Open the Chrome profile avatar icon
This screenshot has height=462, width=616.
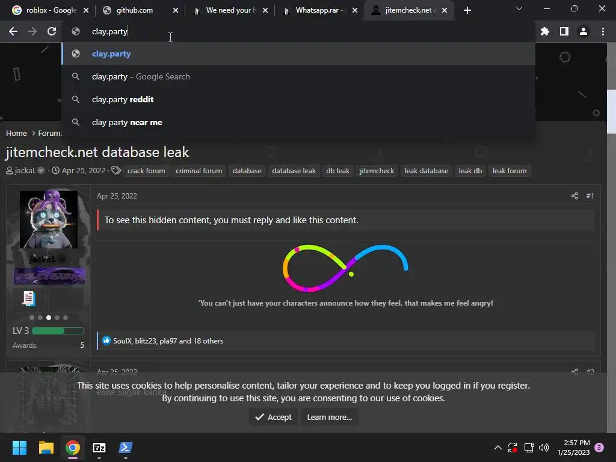click(x=584, y=31)
